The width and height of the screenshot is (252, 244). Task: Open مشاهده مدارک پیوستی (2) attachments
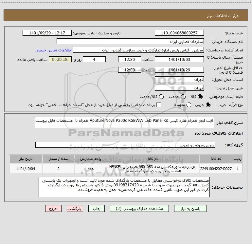tap(139, 209)
